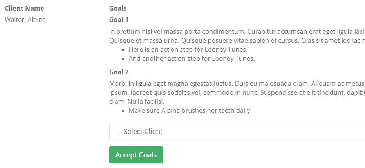Open the Select Client dropdown
365x168 pixels.
[237, 131]
